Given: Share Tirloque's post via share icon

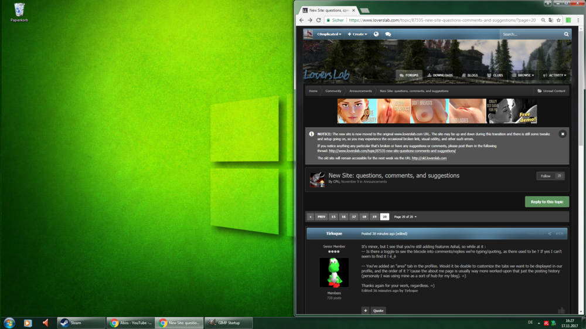Looking at the screenshot, I should pyautogui.click(x=549, y=233).
